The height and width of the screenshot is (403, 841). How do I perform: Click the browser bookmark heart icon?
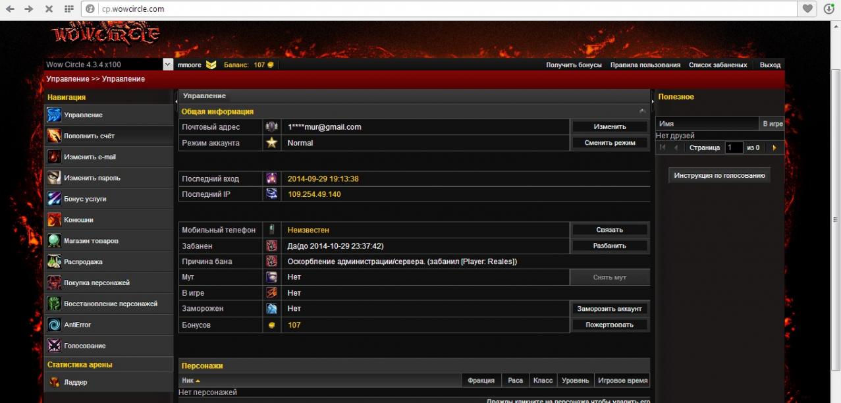(x=807, y=9)
